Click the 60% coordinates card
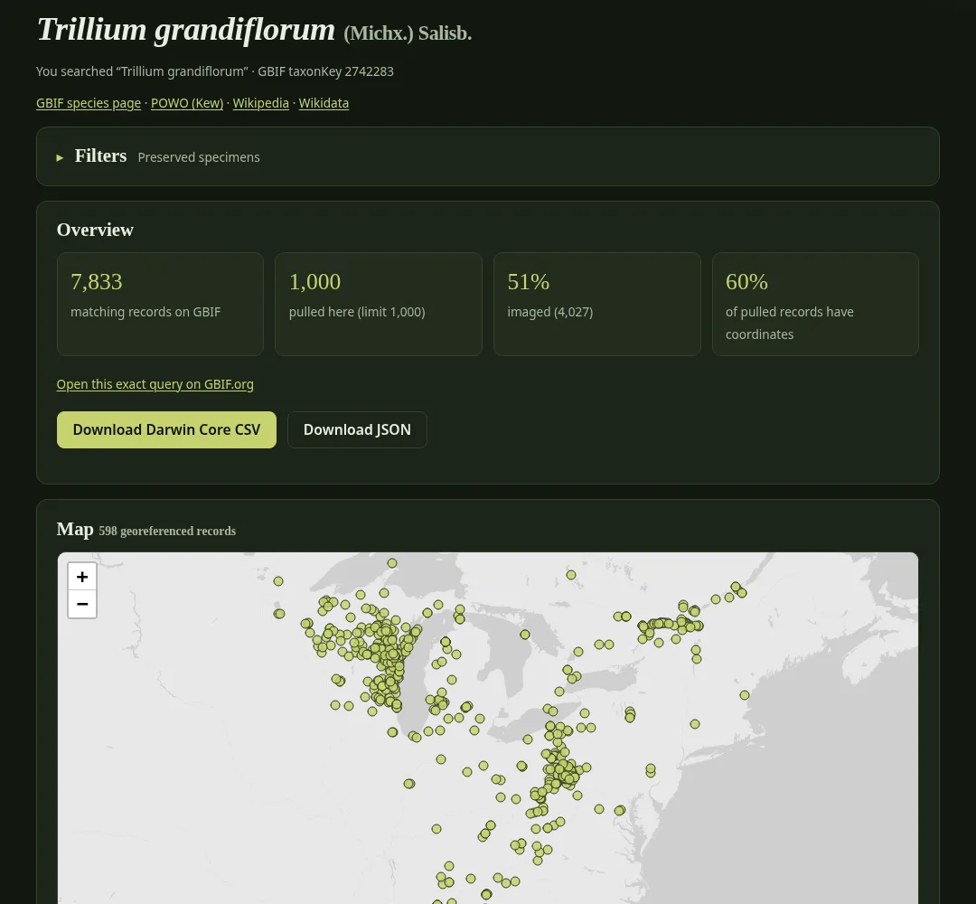 pyautogui.click(x=815, y=304)
